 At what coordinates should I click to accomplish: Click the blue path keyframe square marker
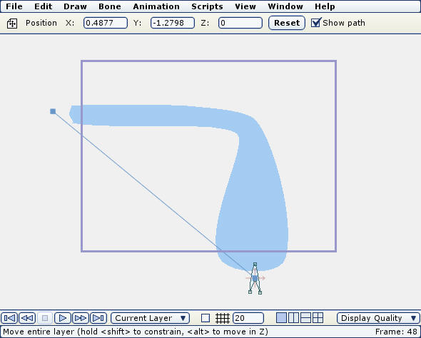(53, 111)
